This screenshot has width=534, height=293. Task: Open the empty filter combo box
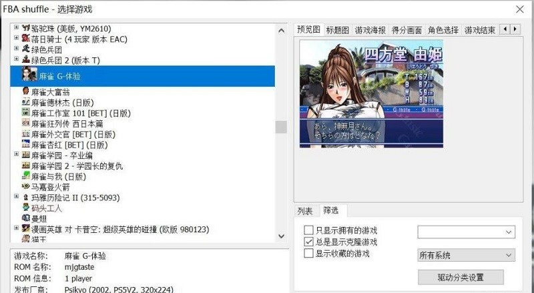pyautogui.click(x=466, y=232)
